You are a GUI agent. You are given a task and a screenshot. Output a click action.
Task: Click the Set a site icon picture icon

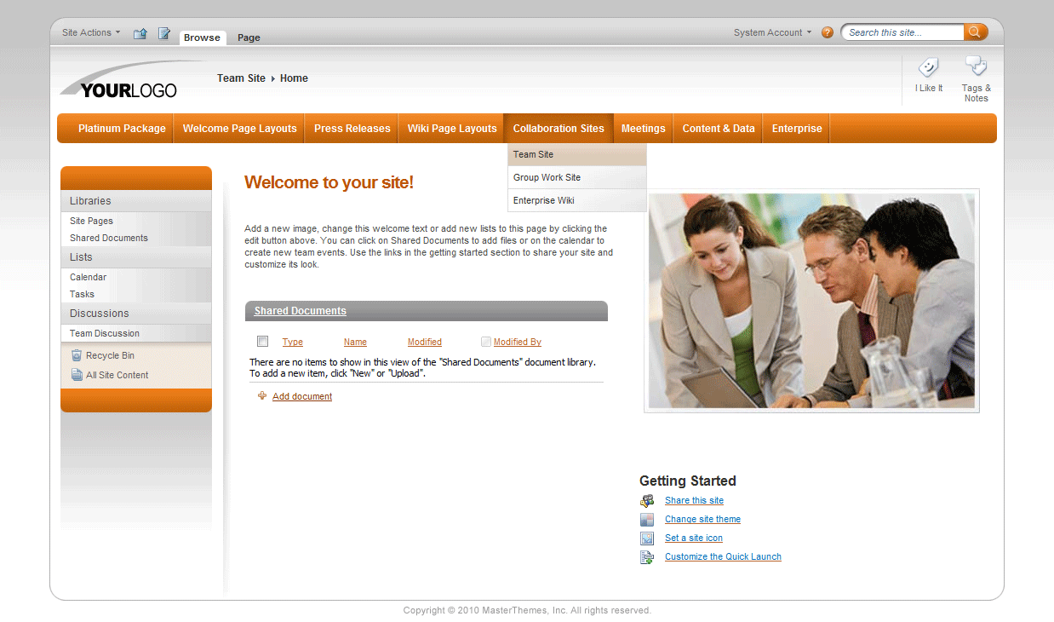pos(648,538)
